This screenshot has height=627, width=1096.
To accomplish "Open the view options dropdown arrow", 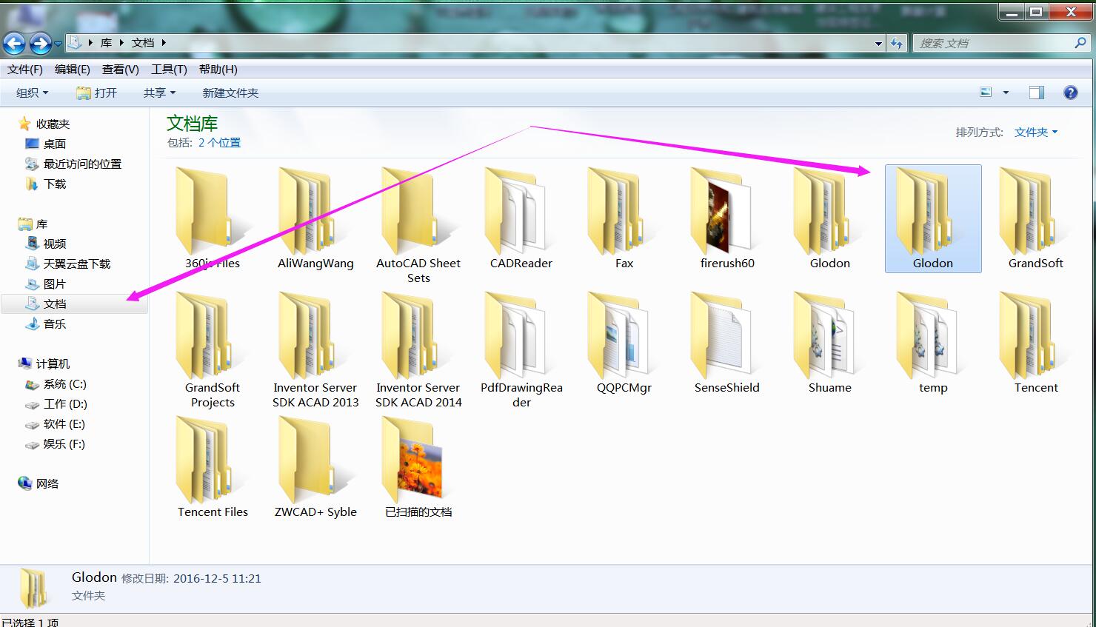I will pyautogui.click(x=1006, y=93).
